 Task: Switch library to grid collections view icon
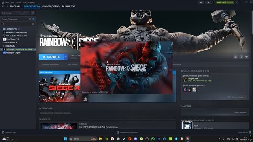click(x=33, y=13)
